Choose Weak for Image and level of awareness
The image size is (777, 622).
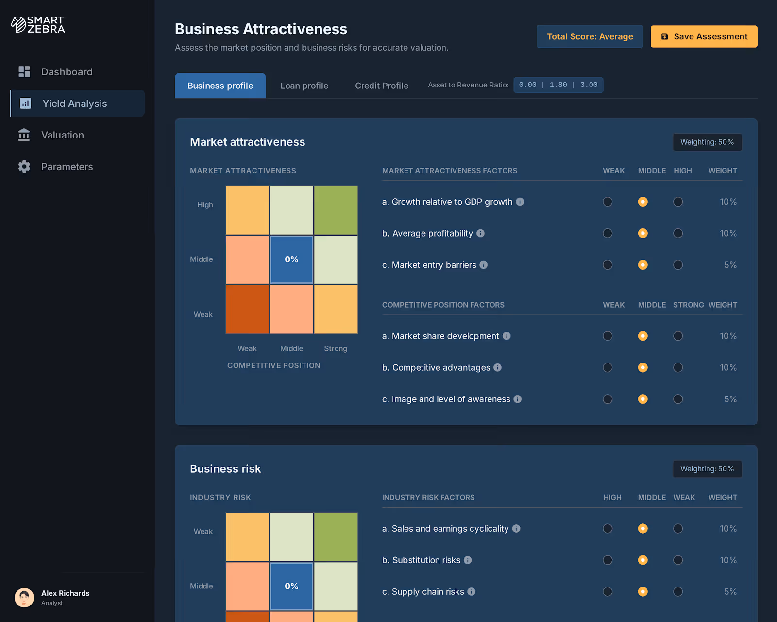608,399
